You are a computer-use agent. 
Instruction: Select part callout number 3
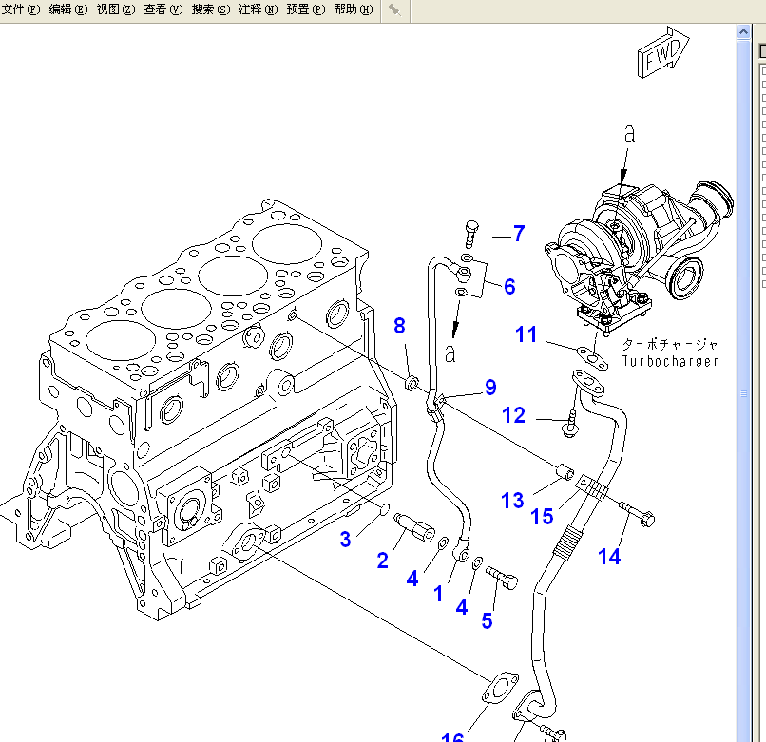click(x=345, y=540)
